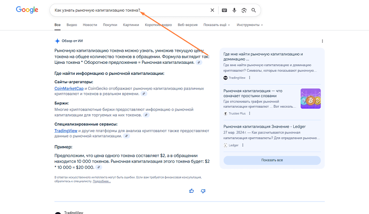Click the 'Сайты-агрегаторы:' heading

(74, 82)
